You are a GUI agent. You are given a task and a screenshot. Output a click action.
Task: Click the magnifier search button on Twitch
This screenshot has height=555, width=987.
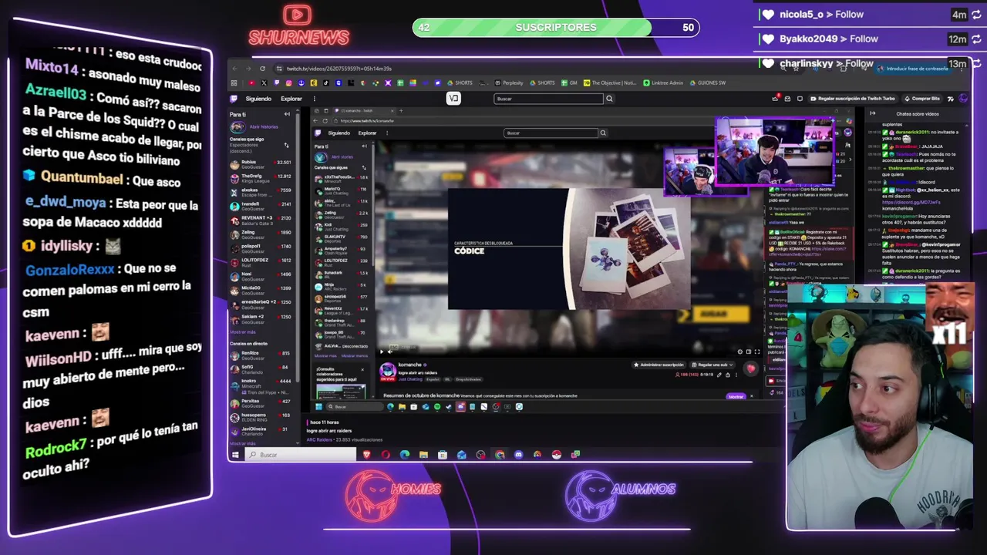tap(609, 99)
